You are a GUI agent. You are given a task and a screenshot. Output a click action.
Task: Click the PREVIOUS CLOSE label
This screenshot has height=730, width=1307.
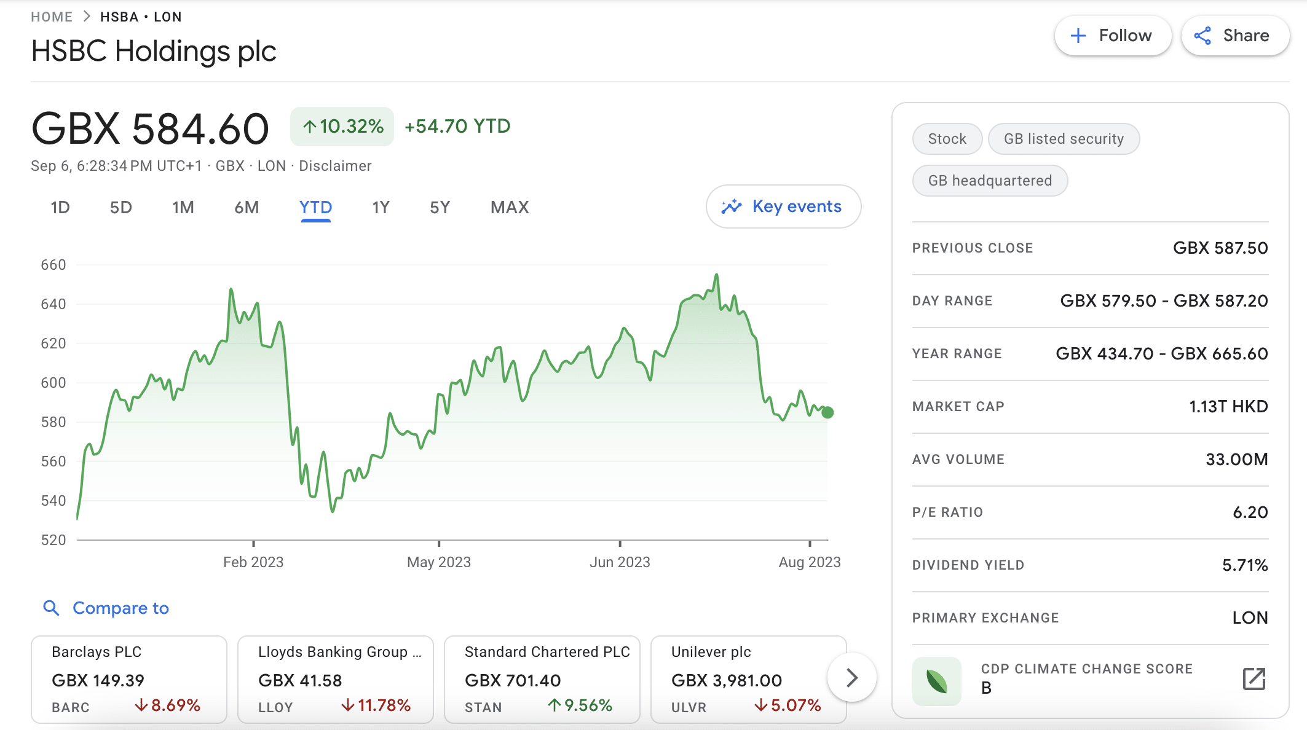[973, 248]
